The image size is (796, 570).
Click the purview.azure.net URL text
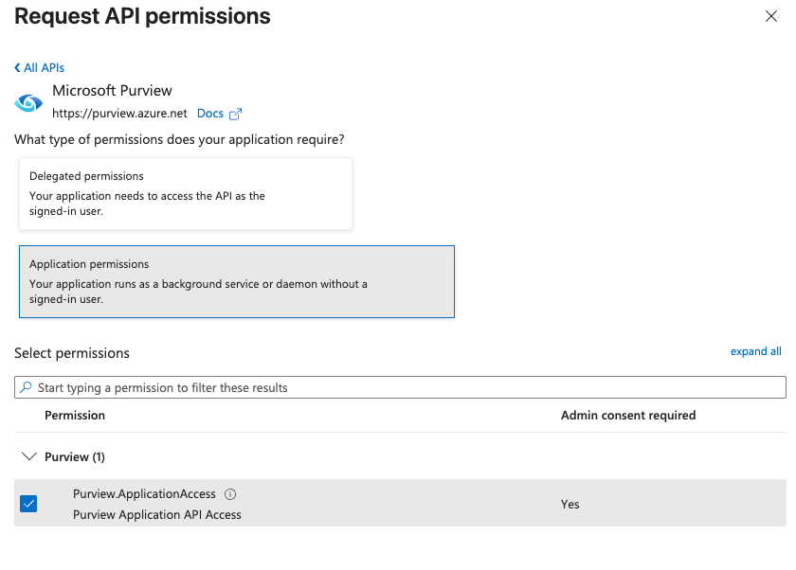pyautogui.click(x=118, y=114)
